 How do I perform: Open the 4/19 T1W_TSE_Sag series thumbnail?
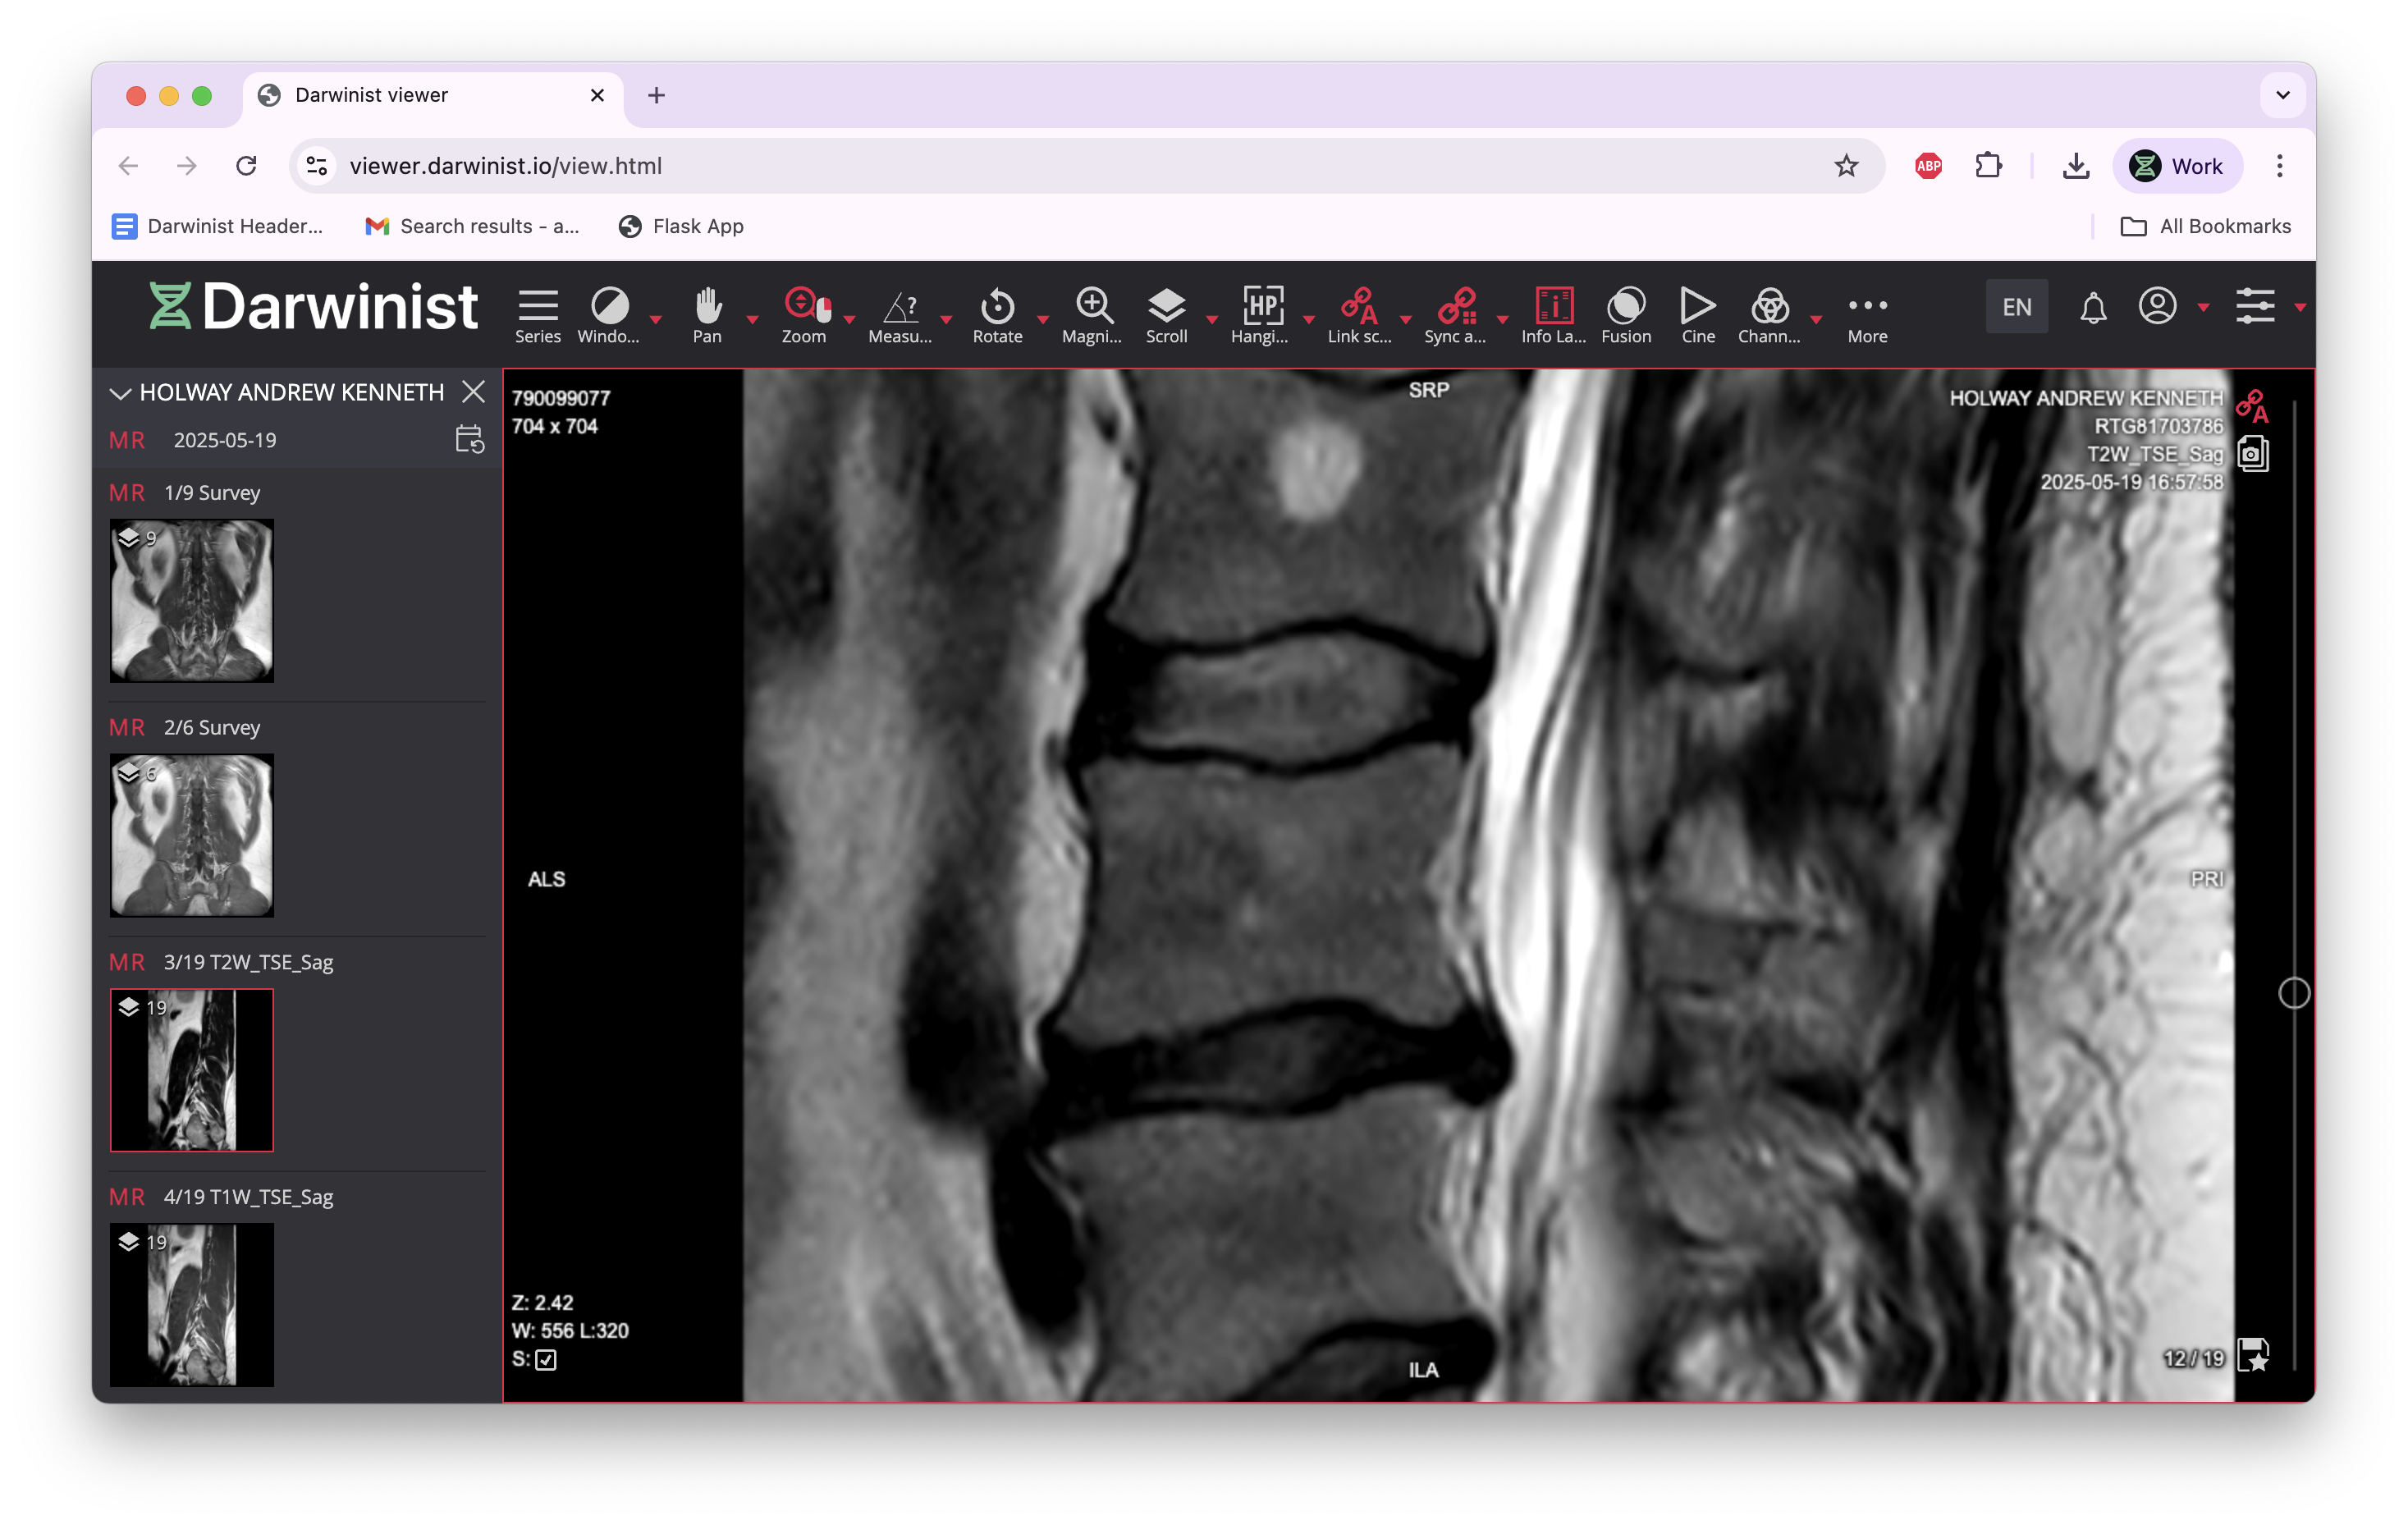(x=191, y=1305)
